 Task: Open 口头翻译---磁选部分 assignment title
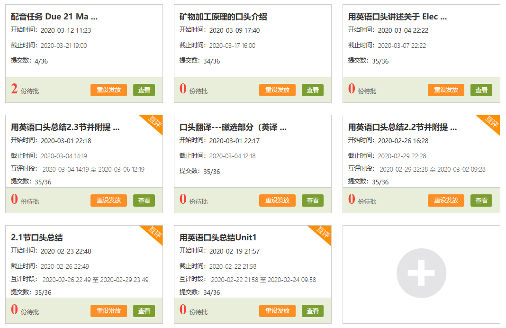click(233, 128)
